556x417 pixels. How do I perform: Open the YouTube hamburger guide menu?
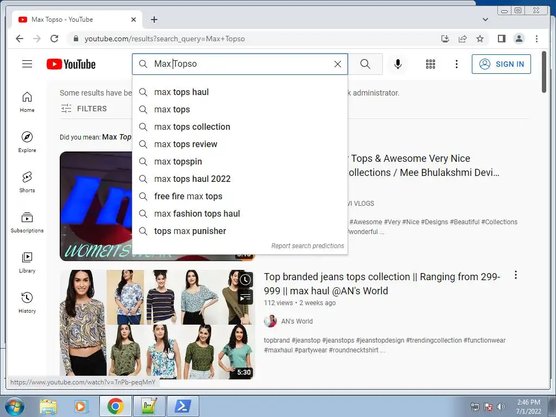pos(27,64)
